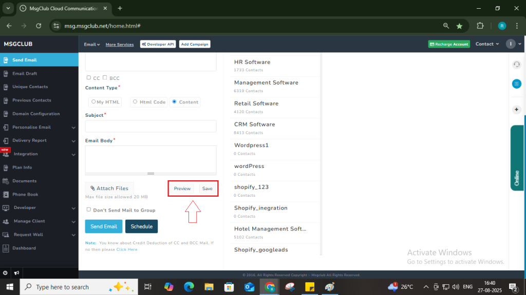Click the megaphone announcement icon
Screen dimensions: 526x295
pos(17,273)
